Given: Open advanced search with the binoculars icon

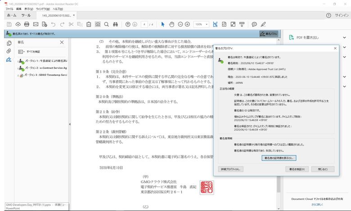Looking at the screenshot, I should pyautogui.click(x=116, y=24).
